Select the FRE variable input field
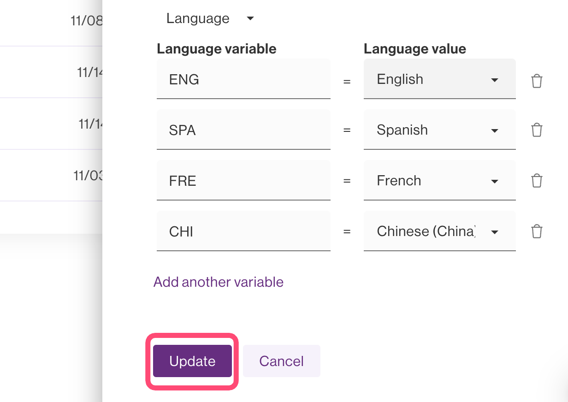568x402 pixels. click(243, 181)
